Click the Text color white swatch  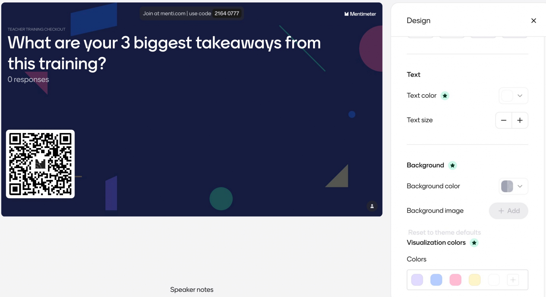[x=507, y=96]
